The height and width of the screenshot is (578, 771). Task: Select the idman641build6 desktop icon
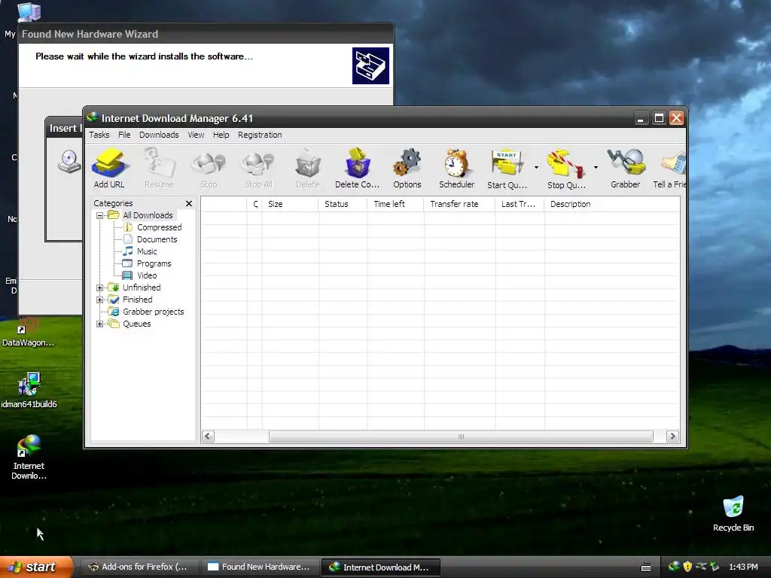(29, 391)
